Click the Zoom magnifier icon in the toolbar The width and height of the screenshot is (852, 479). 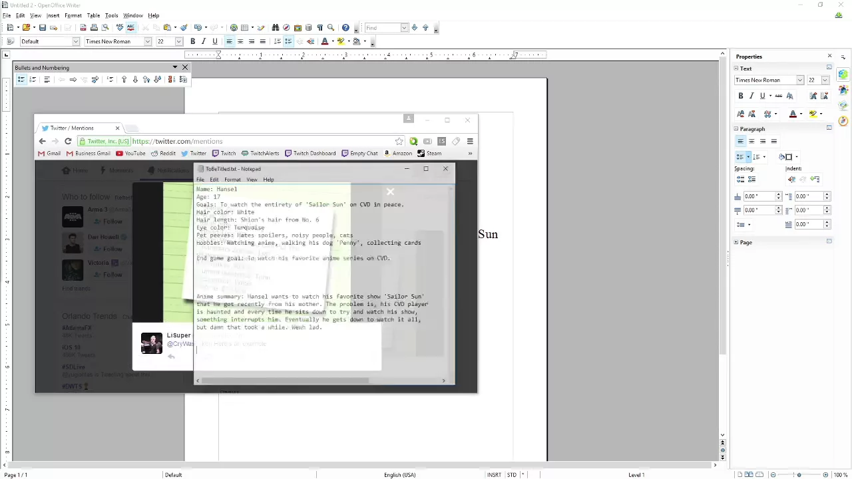click(x=331, y=28)
